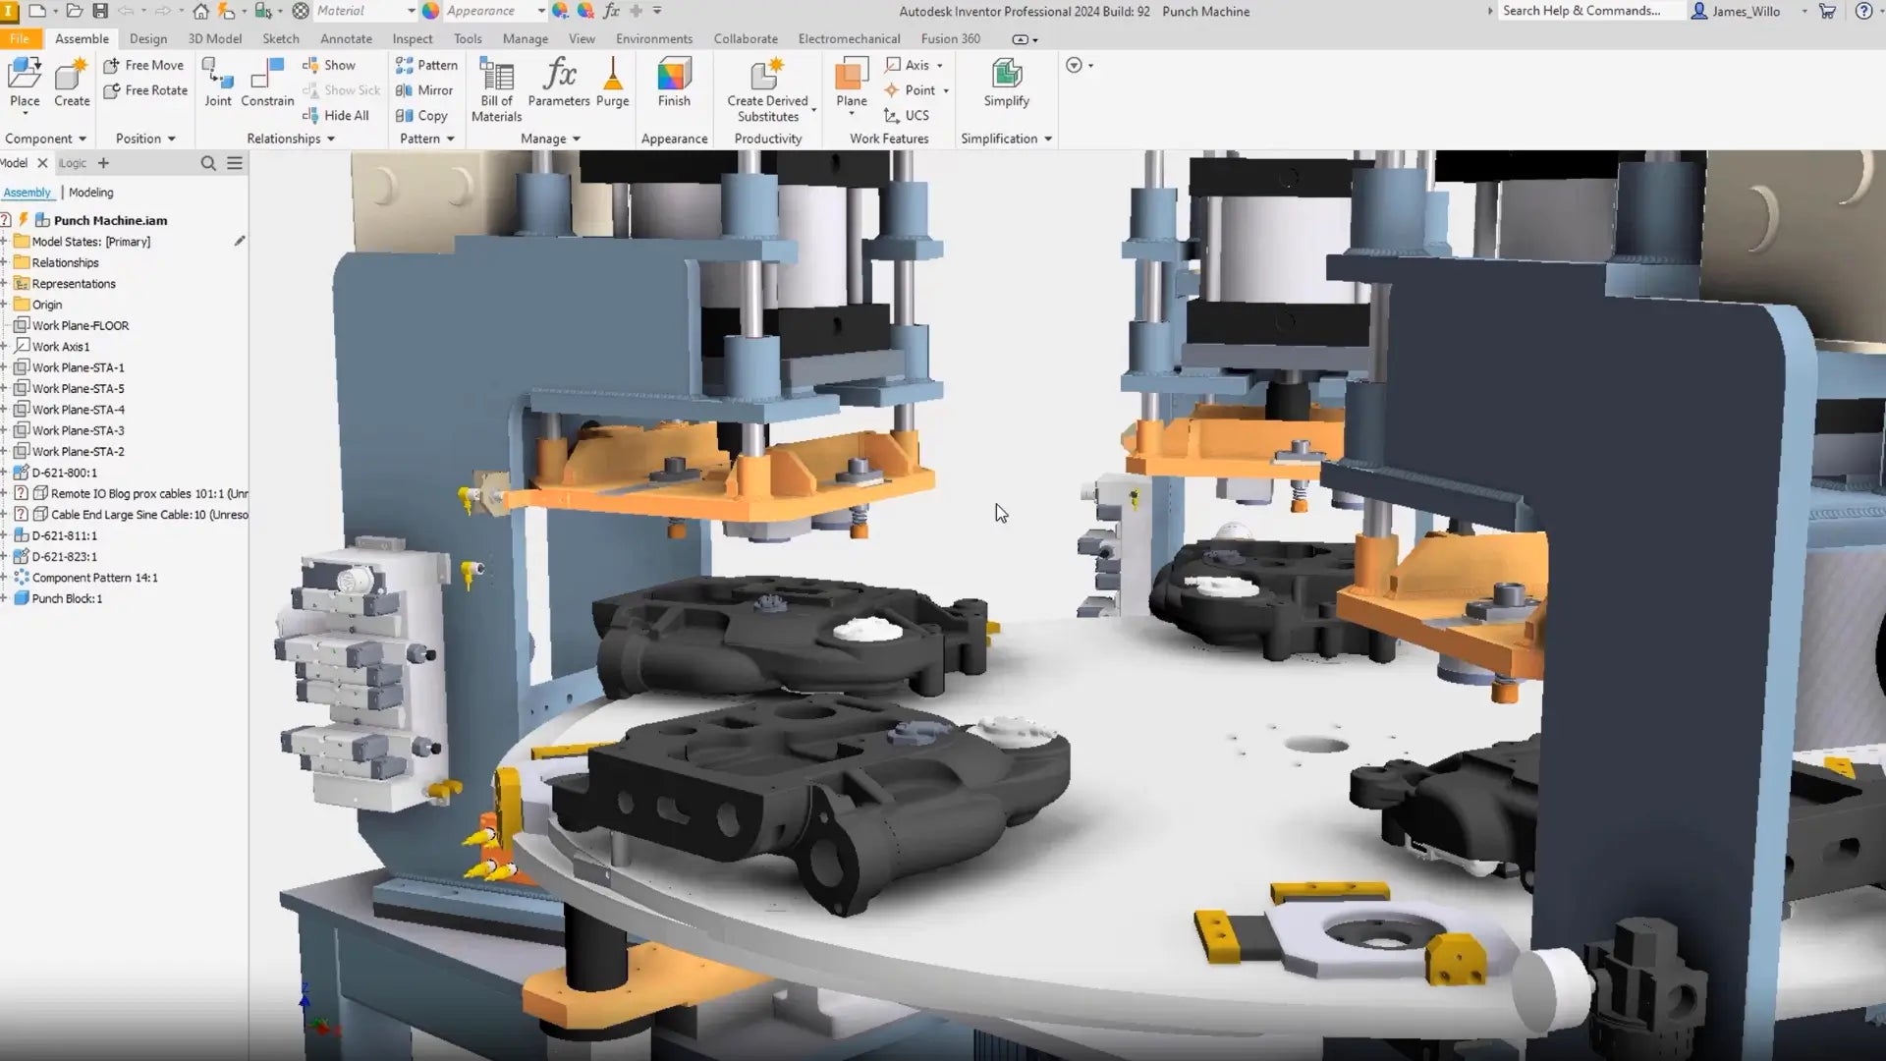This screenshot has width=1886, height=1061.
Task: Click the Free Rotate button
Action: point(145,90)
